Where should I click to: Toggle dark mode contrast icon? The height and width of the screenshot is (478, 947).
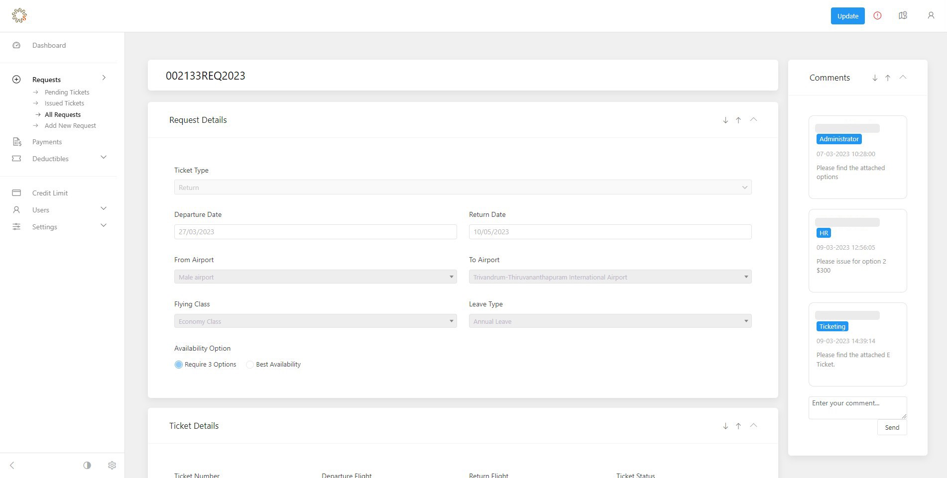tap(87, 466)
